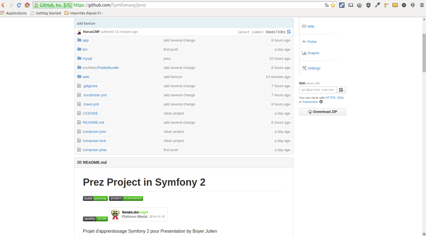Screen dimensions: 426x236
Task: Open the SensioLabsInsight Platinum Medal badge
Action: click(138, 214)
